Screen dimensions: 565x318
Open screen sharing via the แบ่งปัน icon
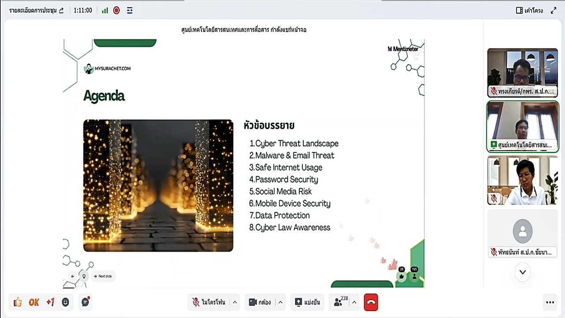[x=307, y=302]
